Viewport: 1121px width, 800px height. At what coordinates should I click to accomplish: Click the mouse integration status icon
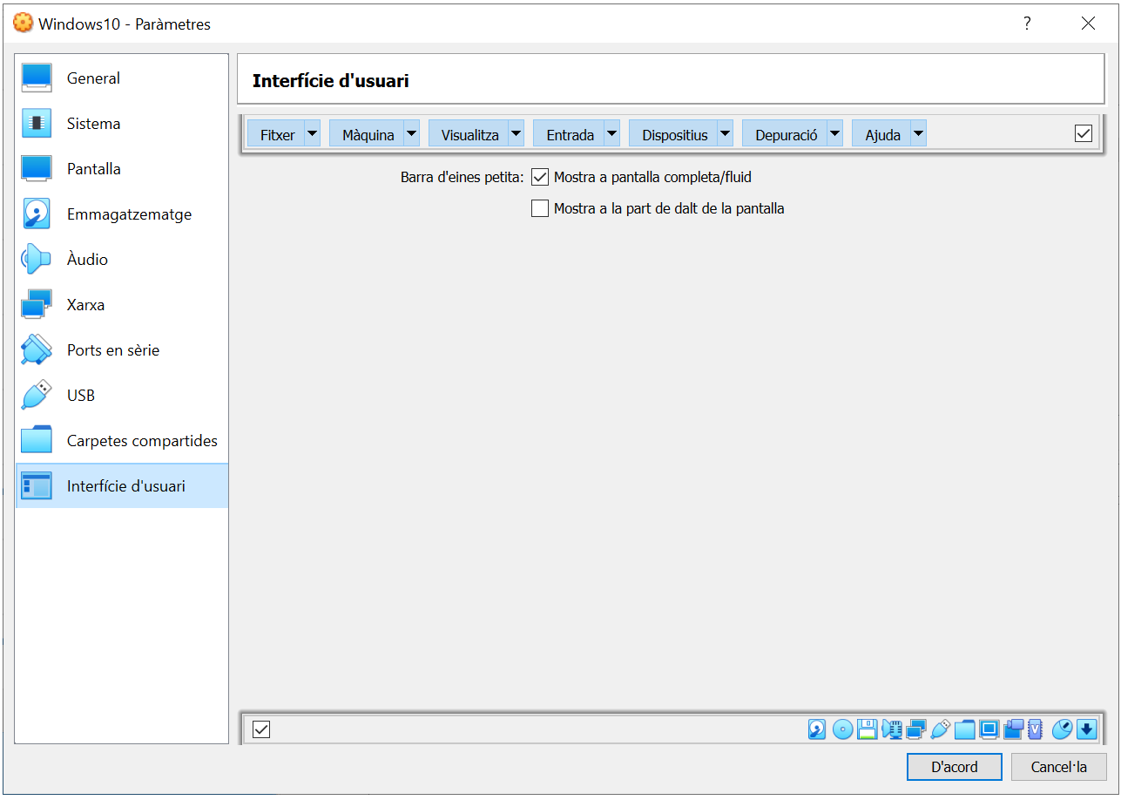[x=1061, y=729]
